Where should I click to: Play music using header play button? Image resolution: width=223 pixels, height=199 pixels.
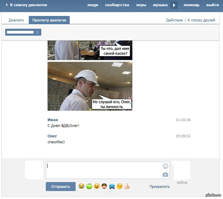[174, 5]
